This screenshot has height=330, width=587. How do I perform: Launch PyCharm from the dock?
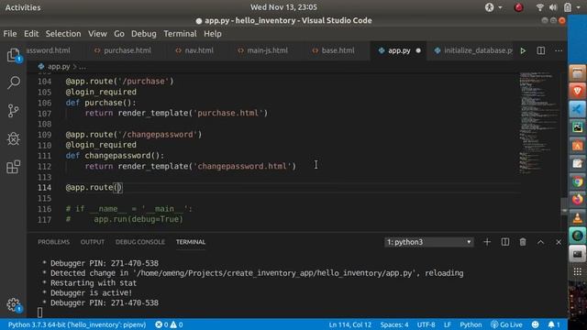click(577, 127)
